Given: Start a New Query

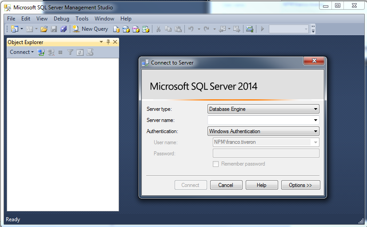Looking at the screenshot, I should click(x=90, y=29).
